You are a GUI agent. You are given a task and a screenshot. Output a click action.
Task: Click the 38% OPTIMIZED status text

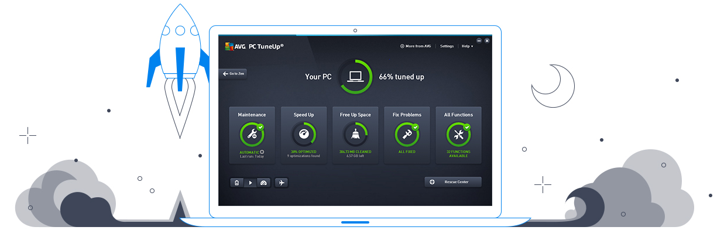(303, 152)
